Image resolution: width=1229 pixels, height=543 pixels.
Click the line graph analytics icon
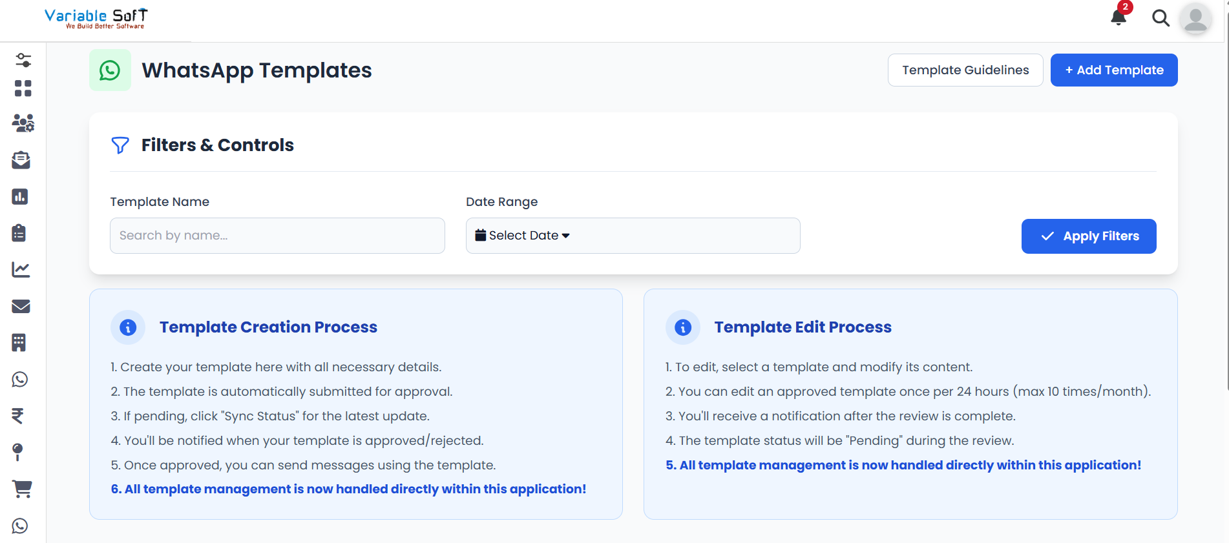[x=21, y=269]
